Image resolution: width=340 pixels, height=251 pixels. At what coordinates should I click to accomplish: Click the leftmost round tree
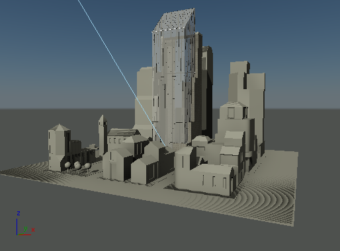tap(67, 165)
